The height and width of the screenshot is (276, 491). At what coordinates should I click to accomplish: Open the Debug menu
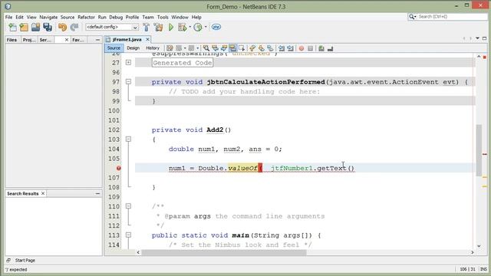(x=116, y=17)
